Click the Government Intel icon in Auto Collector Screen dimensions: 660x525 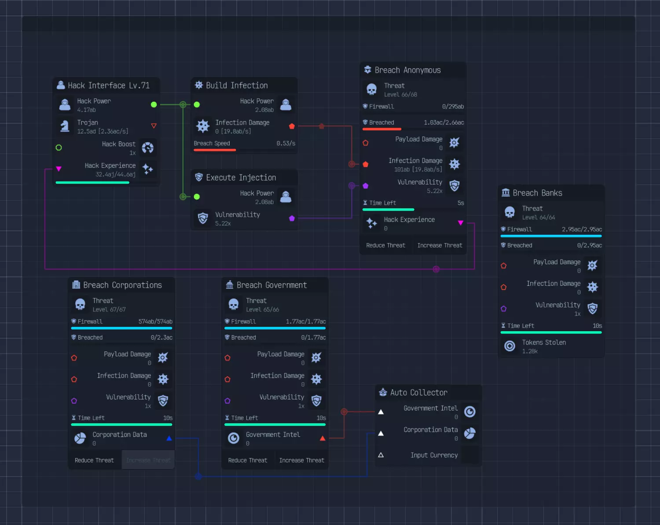[x=470, y=412]
